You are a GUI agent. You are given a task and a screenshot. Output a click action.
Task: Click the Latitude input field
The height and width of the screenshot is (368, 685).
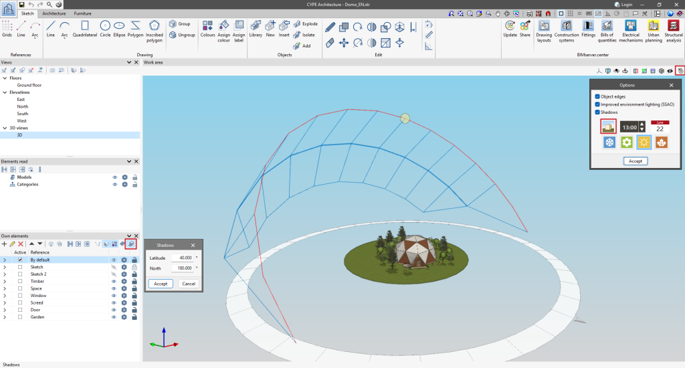[183, 258]
